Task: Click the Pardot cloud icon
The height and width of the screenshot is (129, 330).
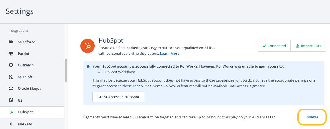Action: coord(11,54)
